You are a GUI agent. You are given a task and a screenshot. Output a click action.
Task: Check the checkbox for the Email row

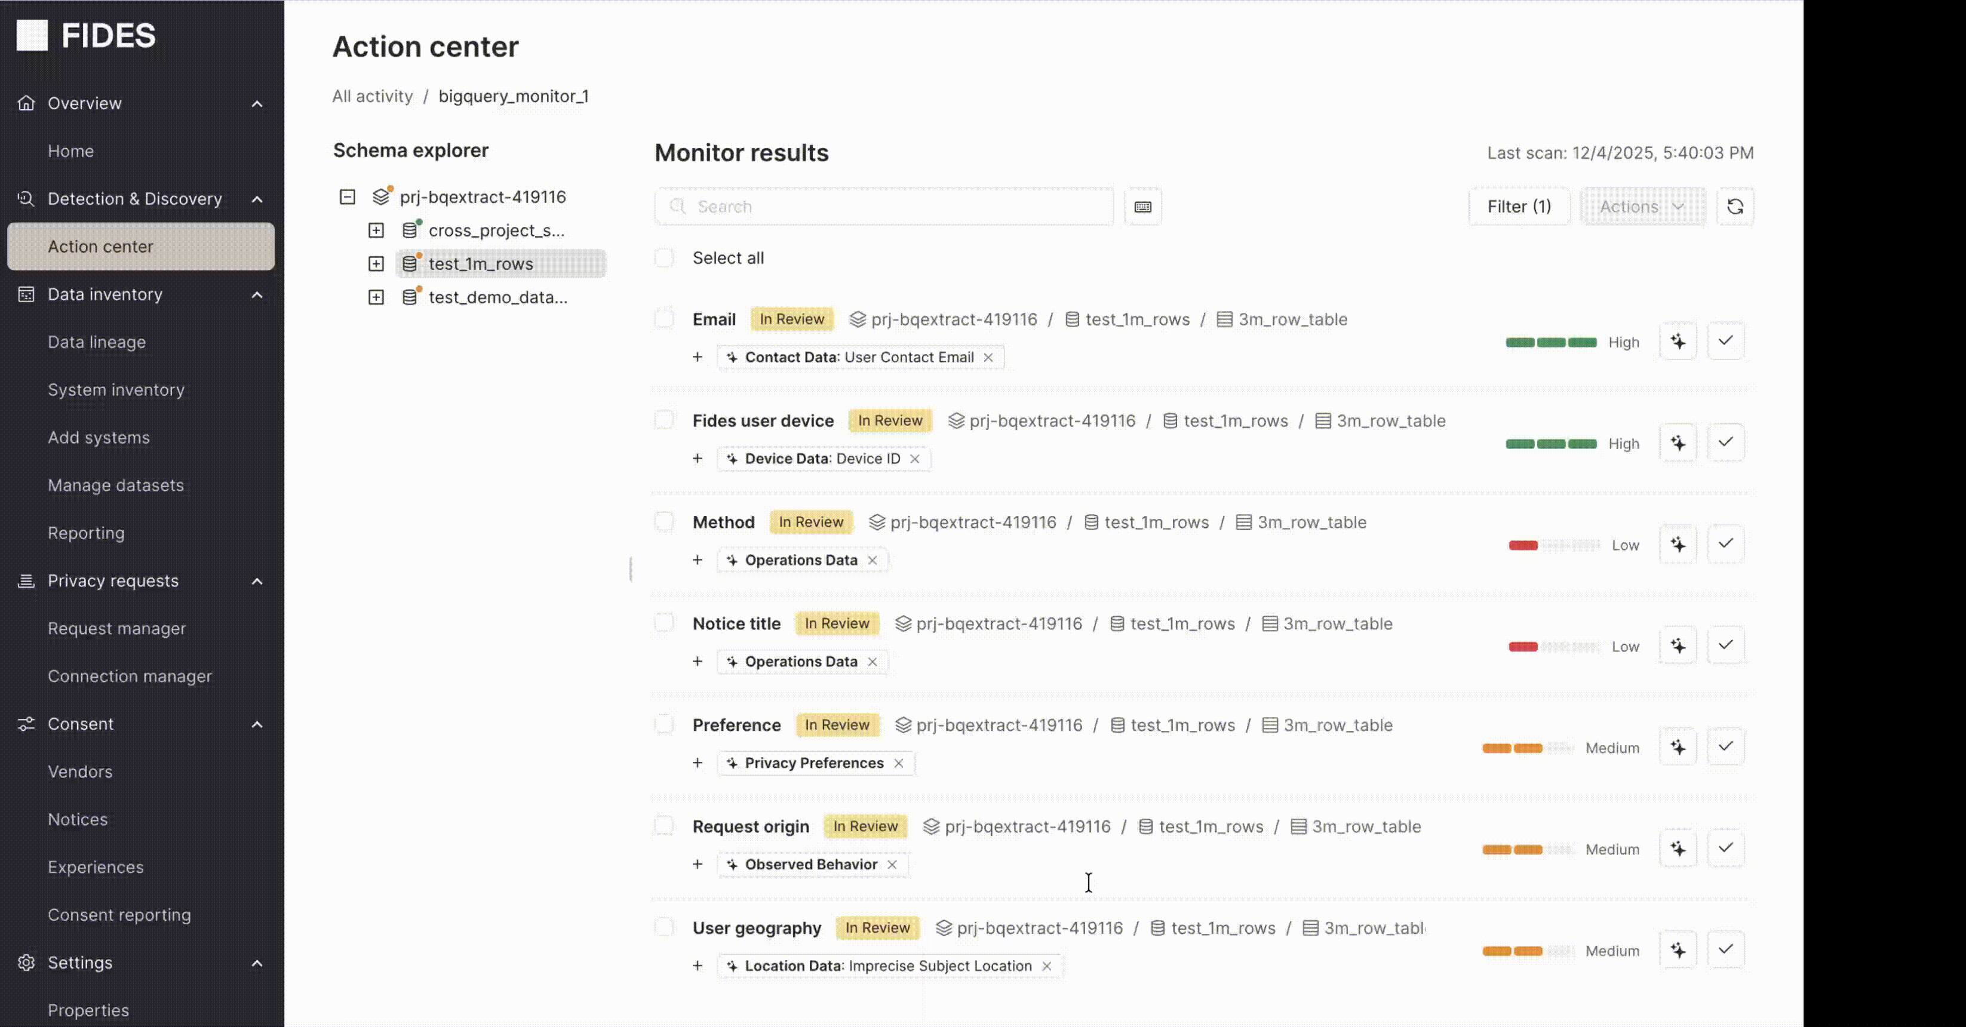664,319
